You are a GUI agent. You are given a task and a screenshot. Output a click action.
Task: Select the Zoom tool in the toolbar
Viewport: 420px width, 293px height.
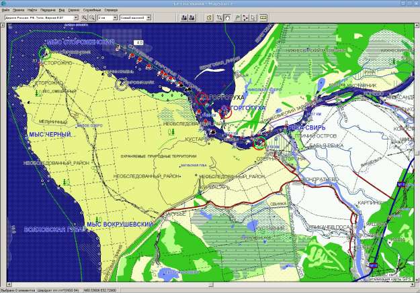point(218,17)
